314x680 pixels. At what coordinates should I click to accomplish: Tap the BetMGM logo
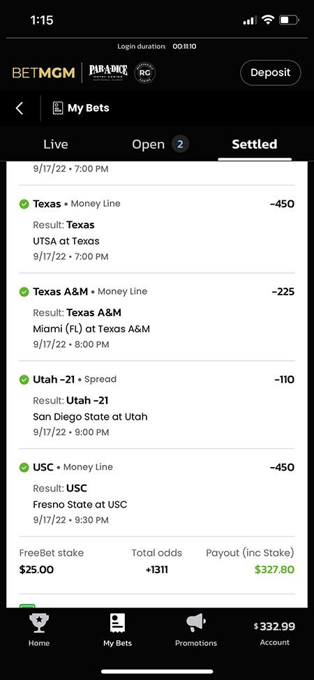pyautogui.click(x=43, y=73)
